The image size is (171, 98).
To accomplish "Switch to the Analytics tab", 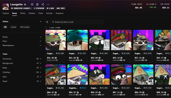I will click(60, 13).
